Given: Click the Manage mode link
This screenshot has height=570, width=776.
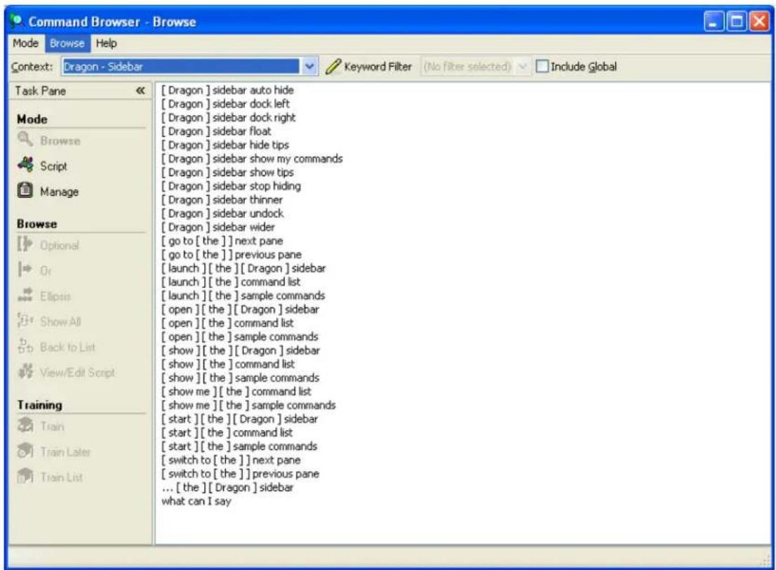Looking at the screenshot, I should coord(60,192).
